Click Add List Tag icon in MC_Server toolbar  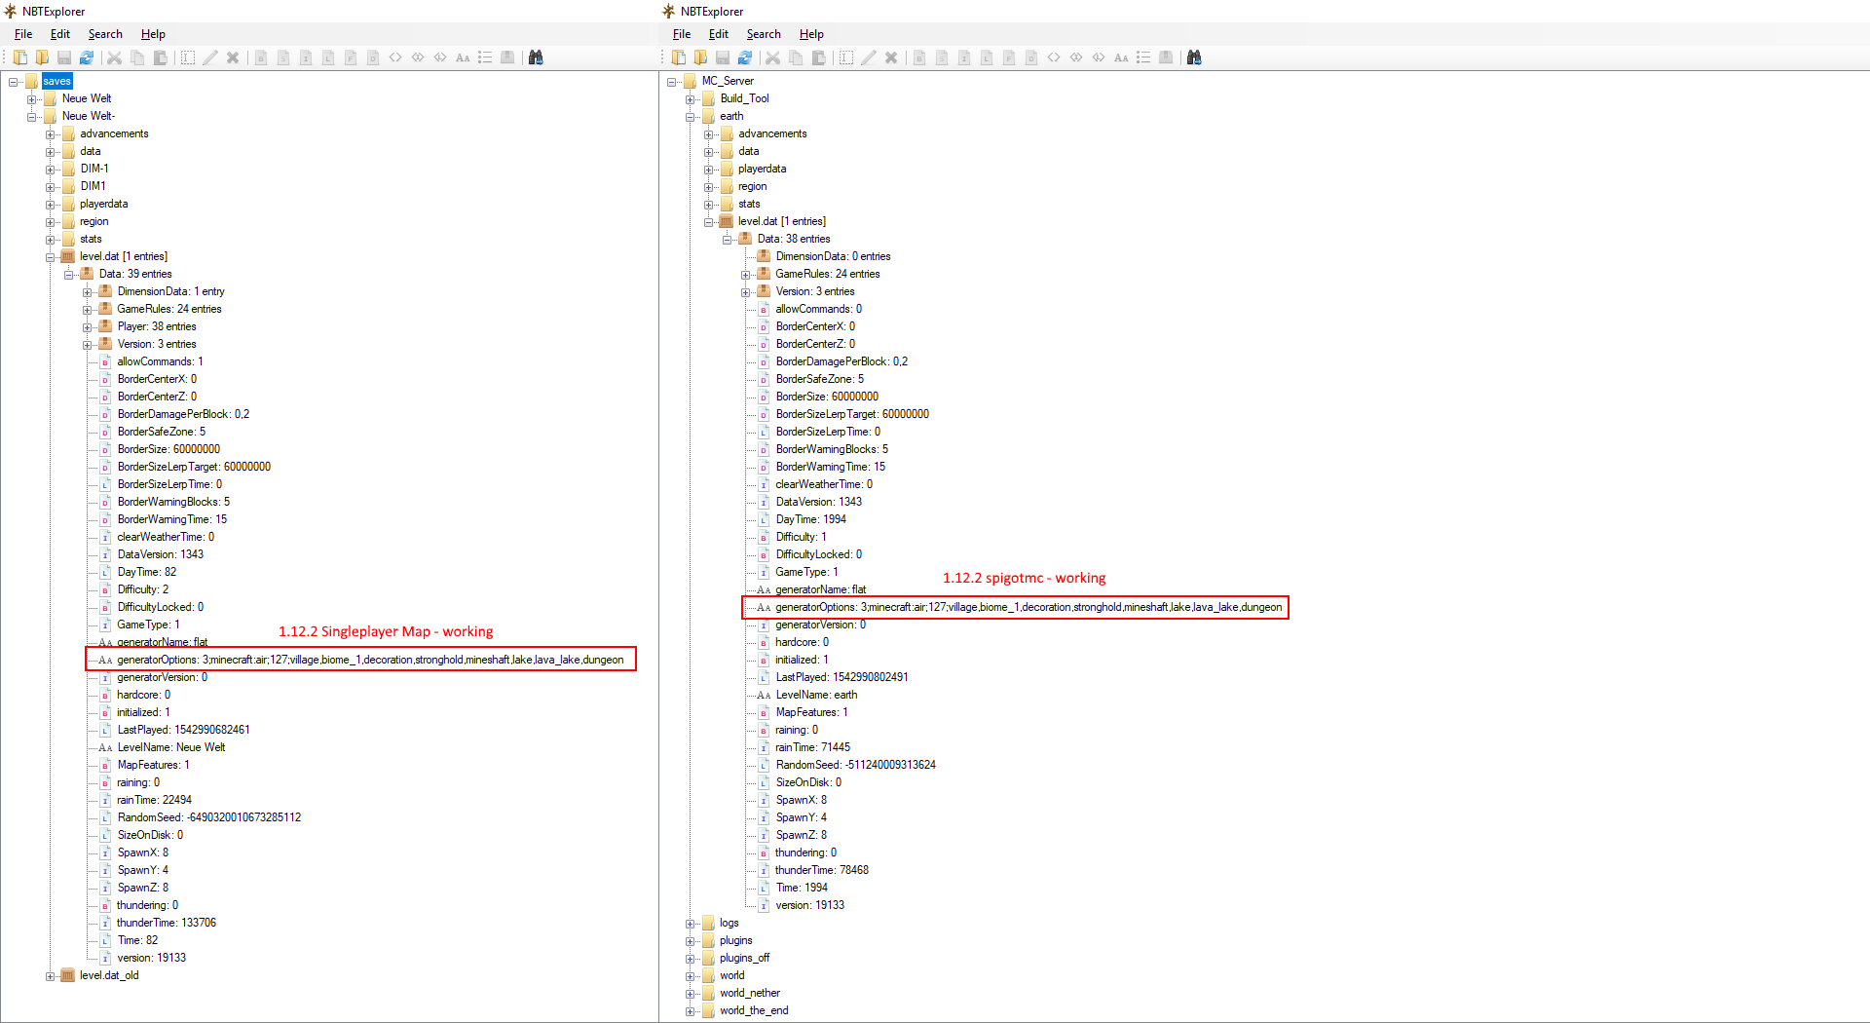(x=1143, y=57)
